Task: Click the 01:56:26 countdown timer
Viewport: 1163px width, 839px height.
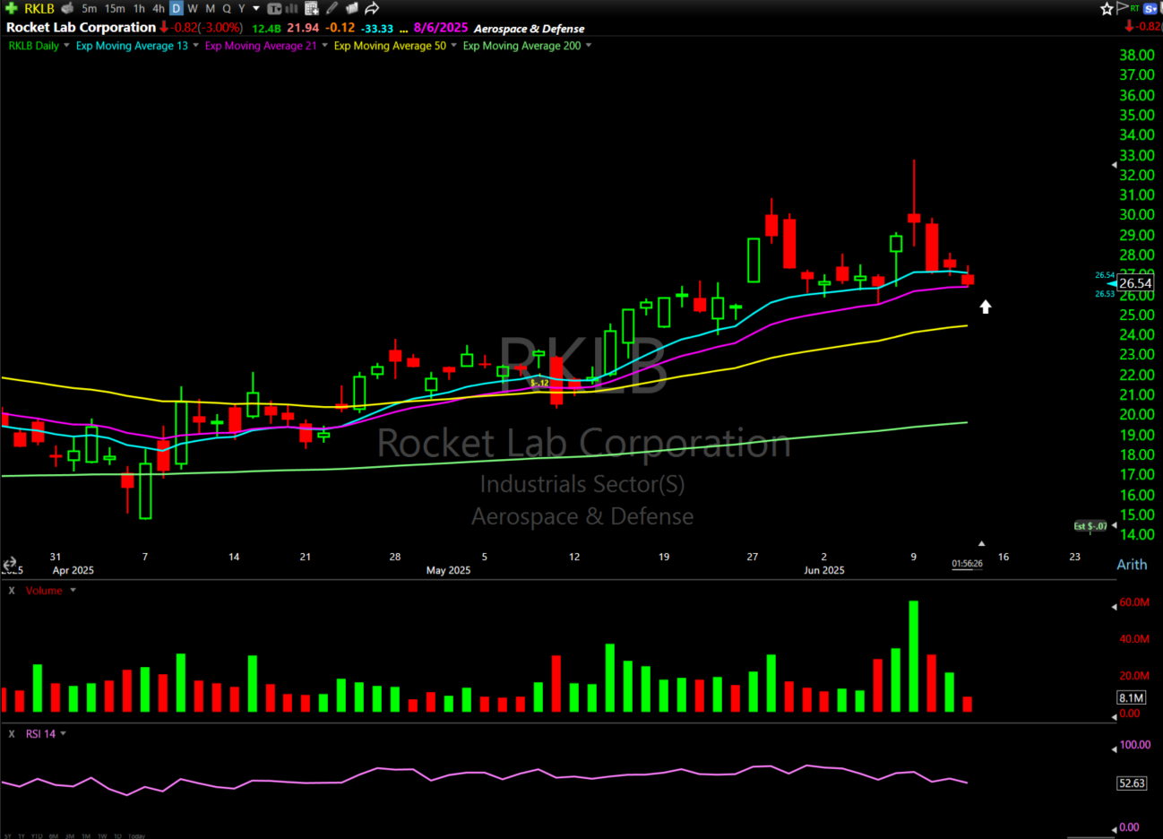Action: pos(967,564)
